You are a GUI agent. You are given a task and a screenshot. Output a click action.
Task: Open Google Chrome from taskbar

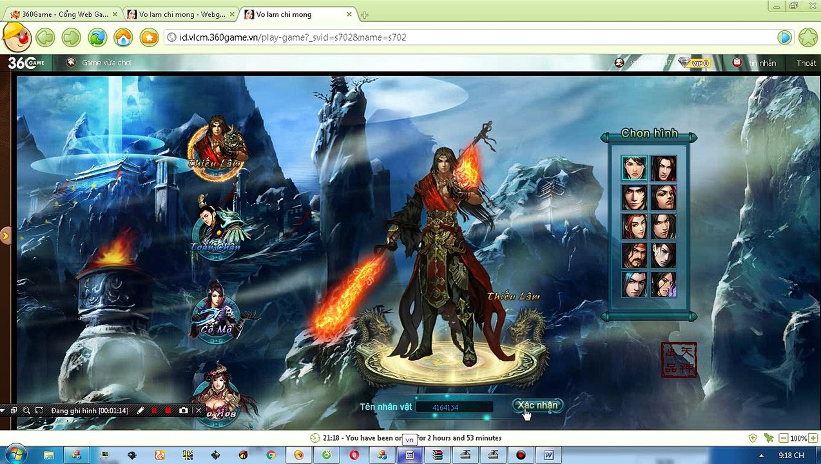click(271, 455)
